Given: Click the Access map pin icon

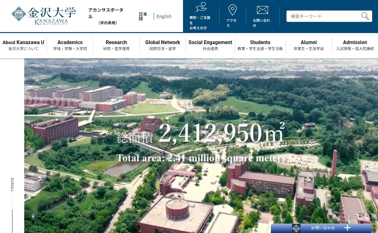Looking at the screenshot, I should 232,10.
